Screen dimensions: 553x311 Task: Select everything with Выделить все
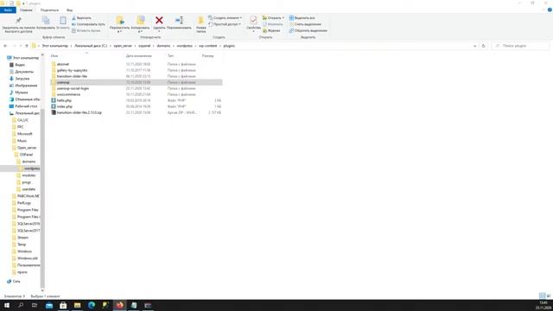[302, 18]
